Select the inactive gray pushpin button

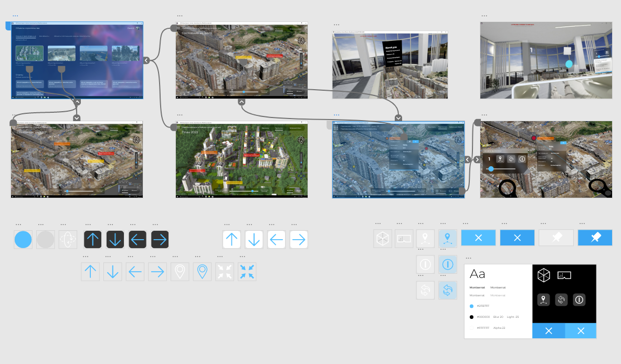556,238
